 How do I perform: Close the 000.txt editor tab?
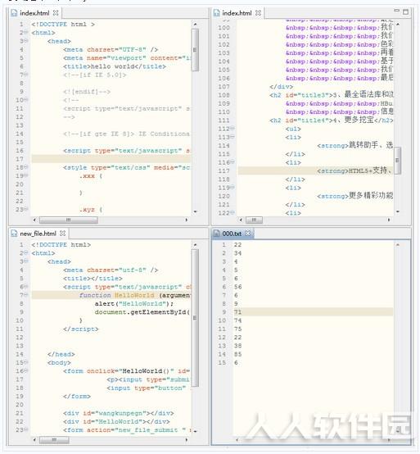point(248,234)
